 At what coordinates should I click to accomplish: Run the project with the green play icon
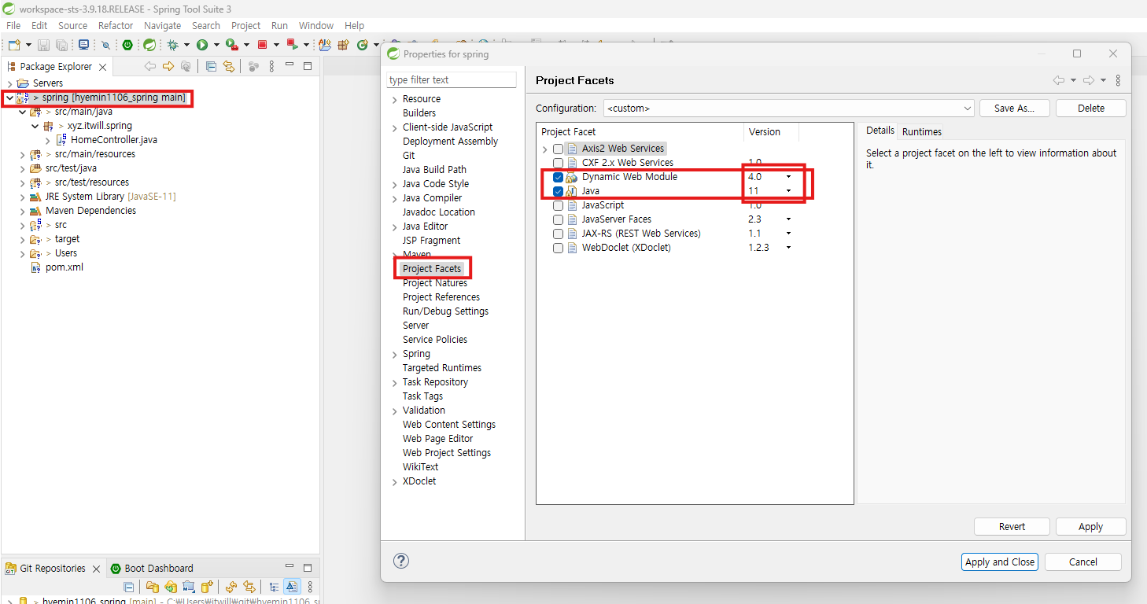pyautogui.click(x=201, y=45)
